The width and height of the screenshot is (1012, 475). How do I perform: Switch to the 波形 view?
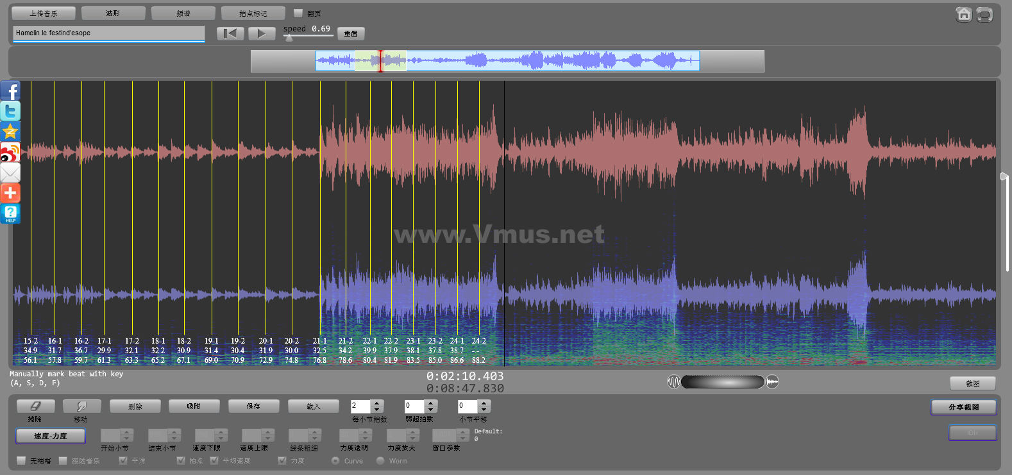[x=113, y=13]
